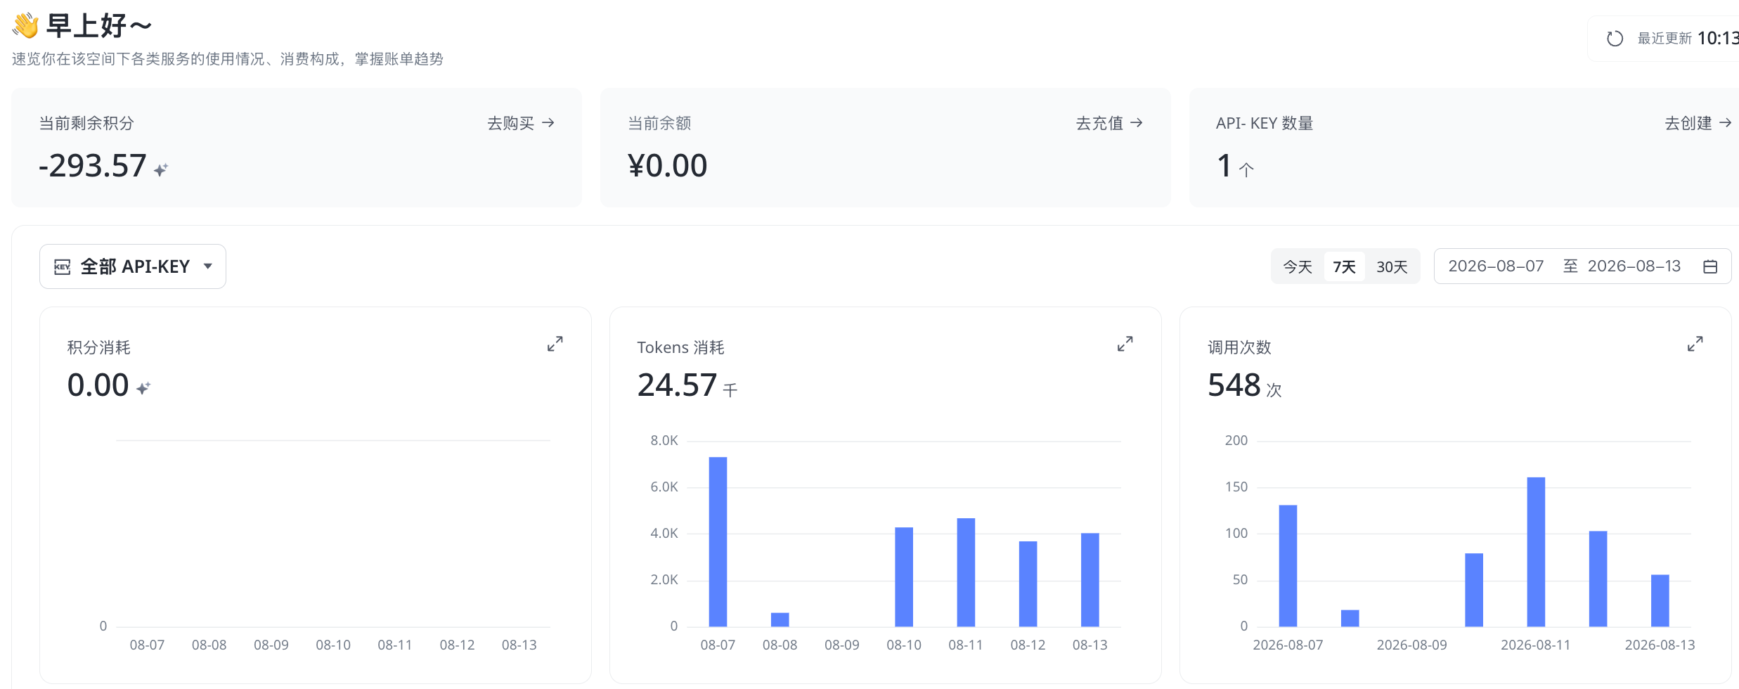
Task: Click the 08-07 bar in Tokens chart
Action: click(718, 541)
